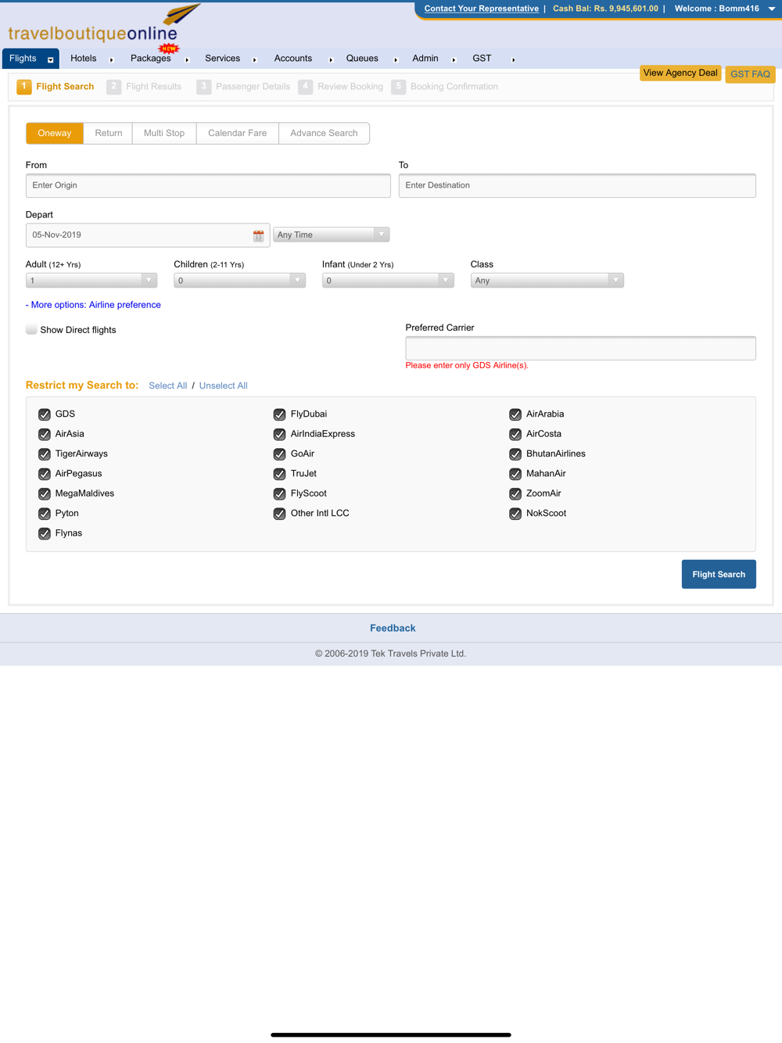
Task: Click the Depart date field
Action: 148,235
